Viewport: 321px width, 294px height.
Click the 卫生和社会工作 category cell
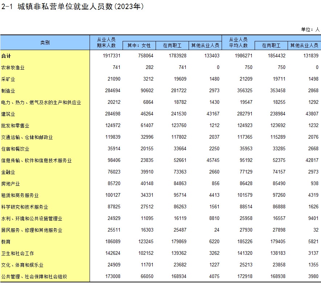tap(18, 253)
